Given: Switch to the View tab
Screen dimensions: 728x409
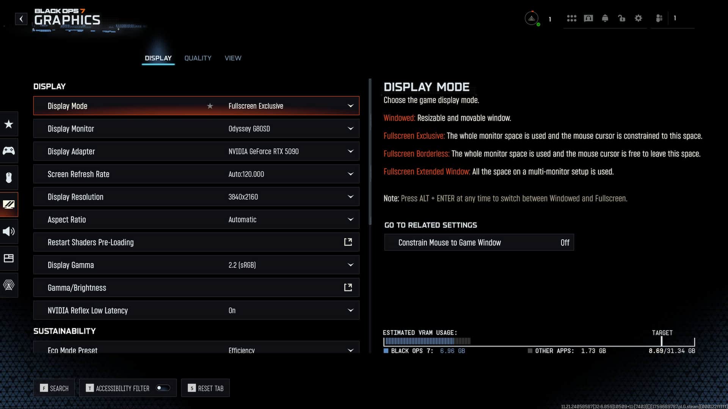Looking at the screenshot, I should click(x=233, y=58).
